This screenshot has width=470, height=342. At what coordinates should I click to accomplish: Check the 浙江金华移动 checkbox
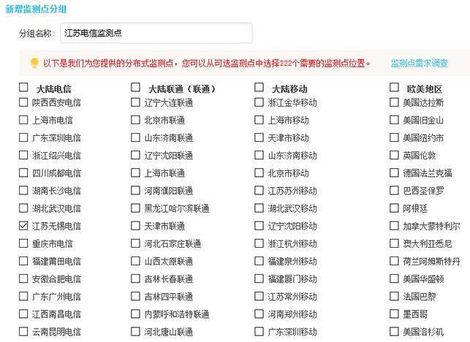coord(259,102)
